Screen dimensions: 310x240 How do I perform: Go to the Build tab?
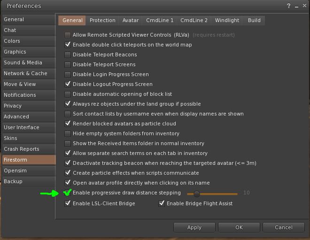click(x=254, y=20)
